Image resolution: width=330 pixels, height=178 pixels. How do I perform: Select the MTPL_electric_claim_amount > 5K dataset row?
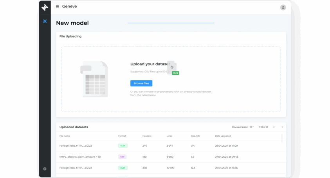(x=80, y=156)
